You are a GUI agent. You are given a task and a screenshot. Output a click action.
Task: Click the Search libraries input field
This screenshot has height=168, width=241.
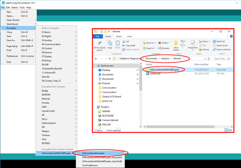point(222,59)
